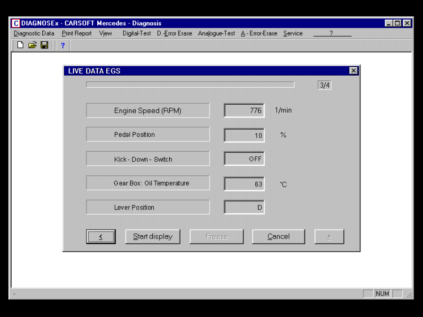Open the Service menu
423x317 pixels.
tap(292, 33)
